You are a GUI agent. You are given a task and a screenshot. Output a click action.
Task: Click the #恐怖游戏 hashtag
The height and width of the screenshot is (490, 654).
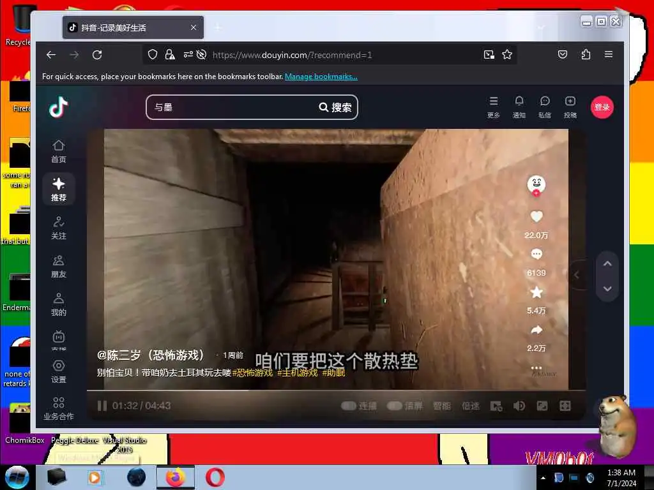click(252, 373)
